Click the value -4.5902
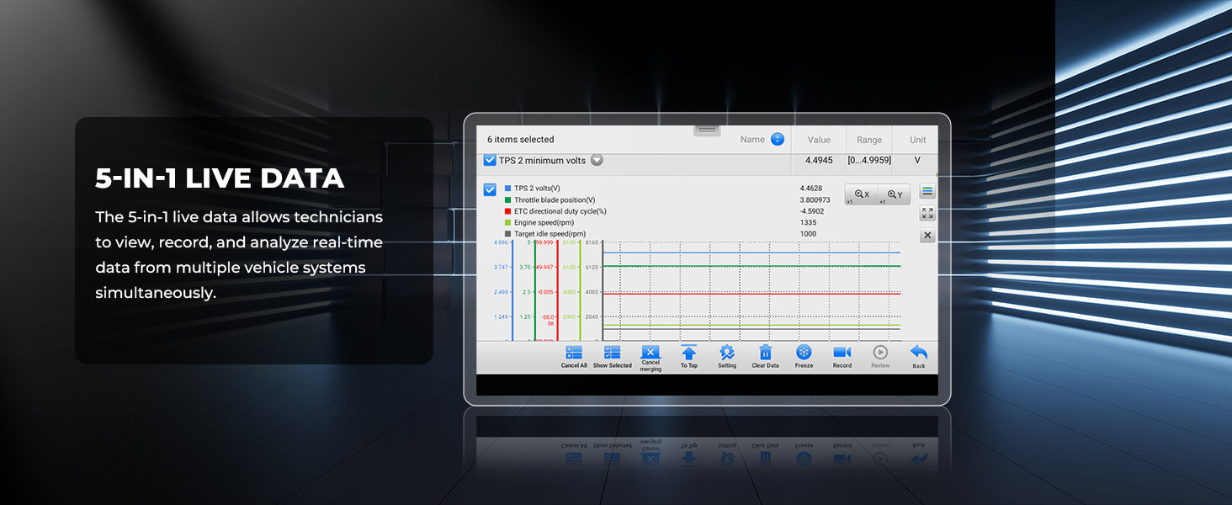 pyautogui.click(x=811, y=211)
